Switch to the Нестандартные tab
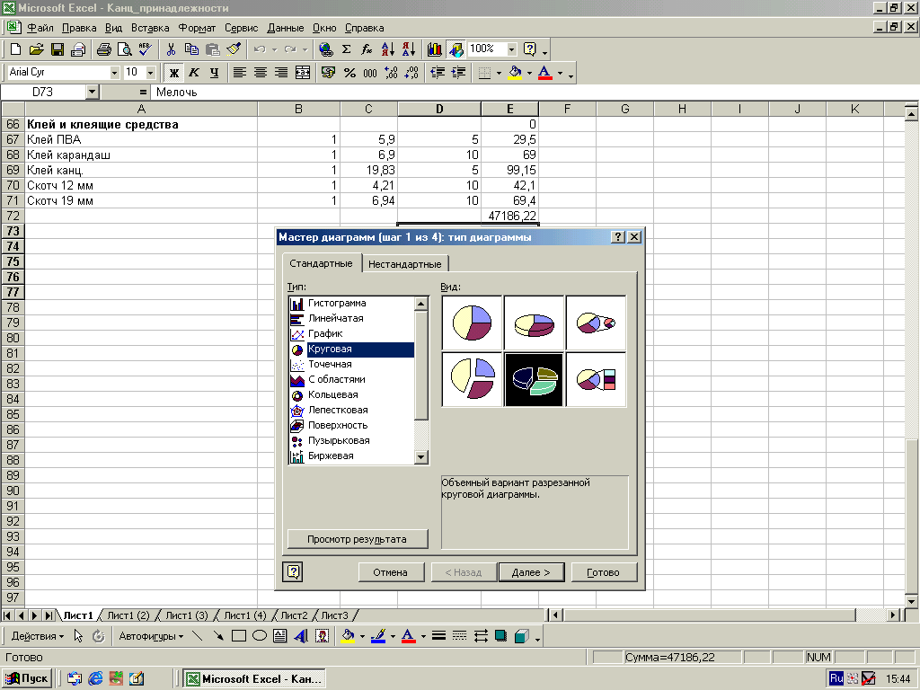The width and height of the screenshot is (920, 690). click(405, 264)
